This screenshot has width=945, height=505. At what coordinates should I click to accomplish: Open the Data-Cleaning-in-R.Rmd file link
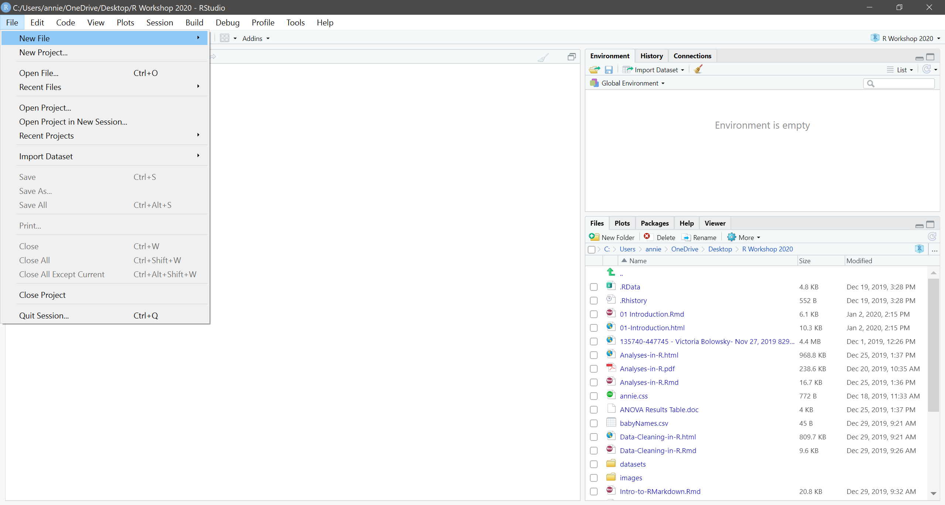[658, 450]
